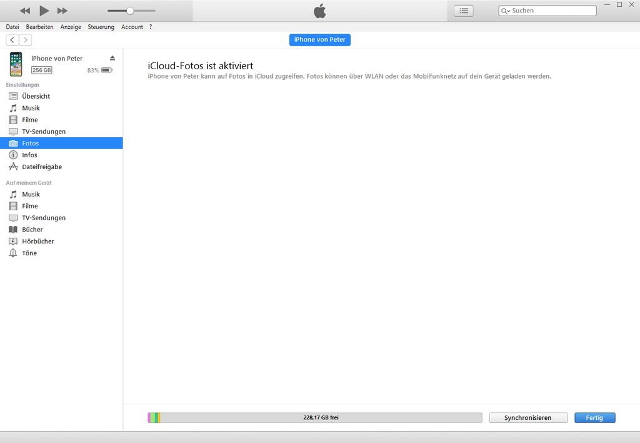Open the Bearbeiten menu
640x443 pixels.
[39, 27]
